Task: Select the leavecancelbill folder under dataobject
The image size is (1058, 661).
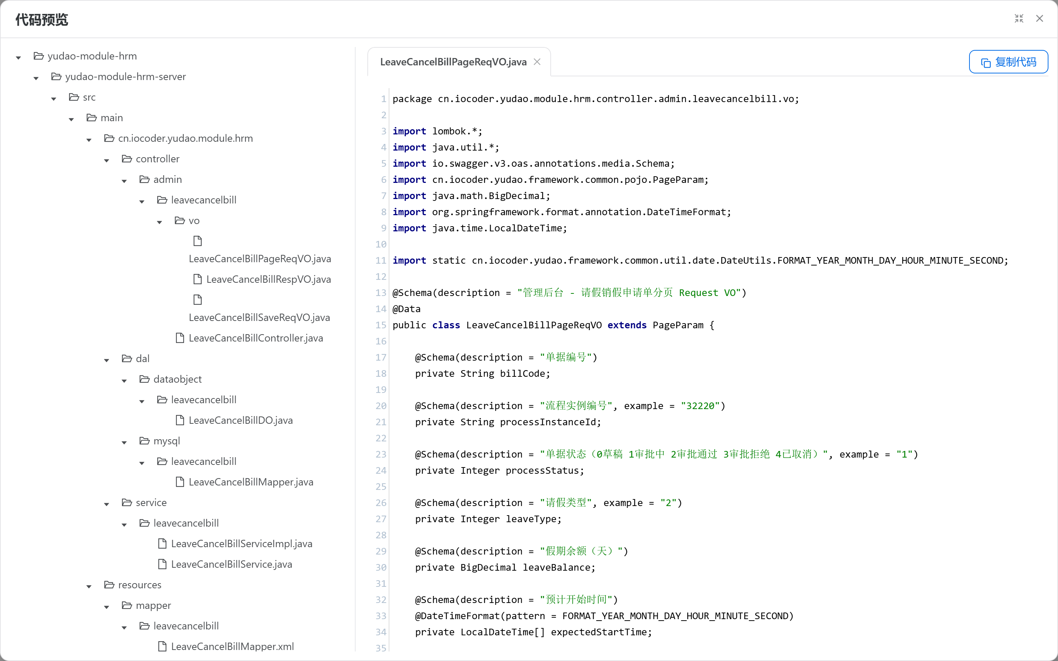Action: coord(204,400)
